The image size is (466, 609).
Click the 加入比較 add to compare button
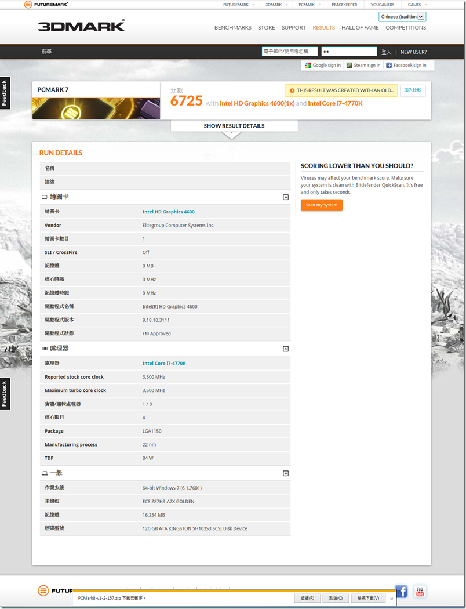pyautogui.click(x=413, y=90)
